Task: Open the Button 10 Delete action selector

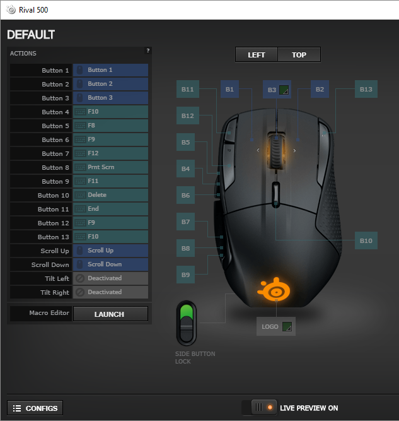Action: pos(110,195)
